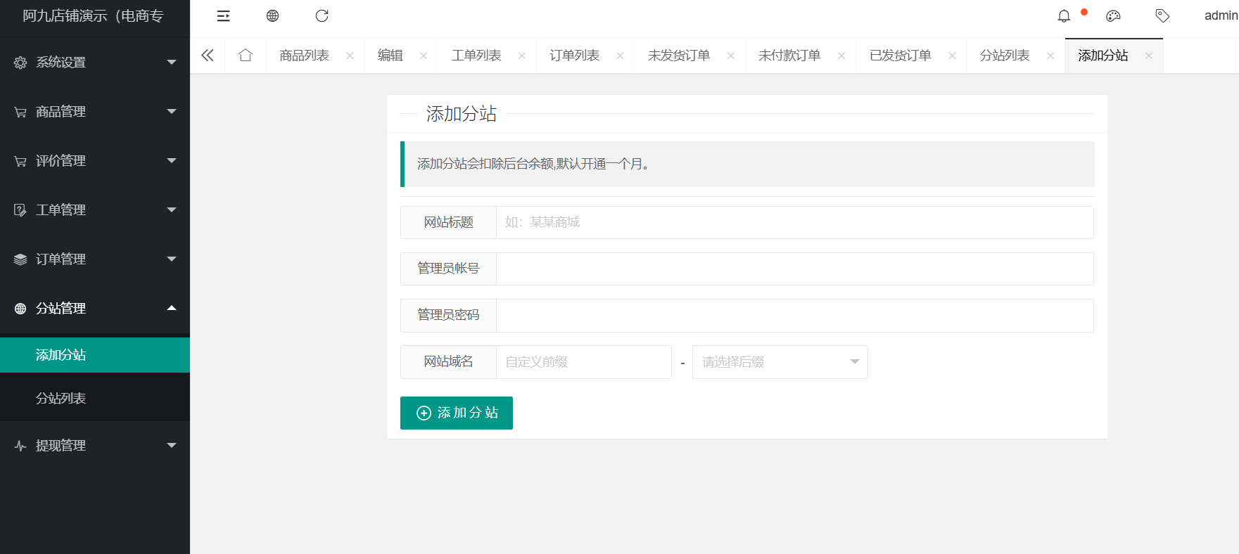Switch to the 订单列表 tab

pyautogui.click(x=574, y=56)
